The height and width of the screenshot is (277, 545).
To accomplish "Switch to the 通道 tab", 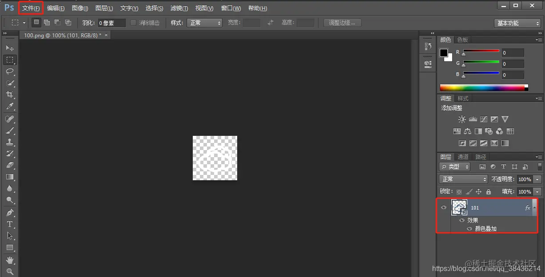I will point(463,156).
